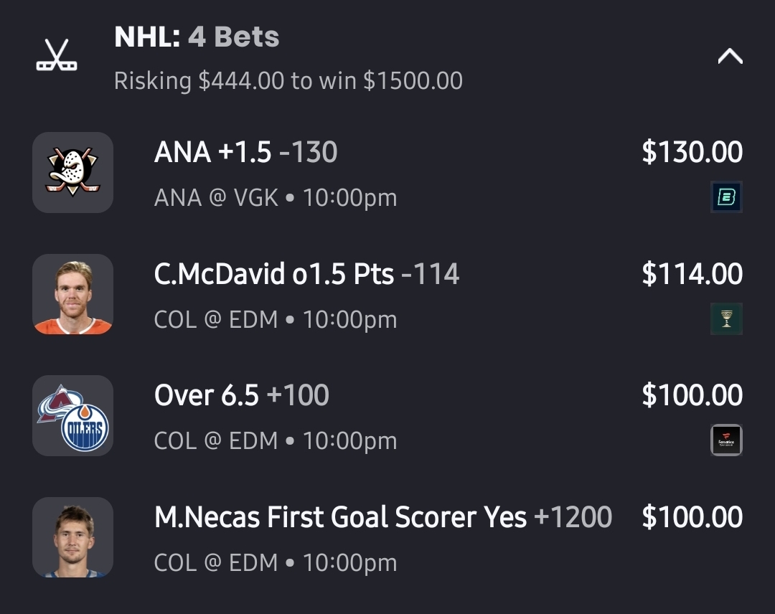Tap the Anaheim Ducks team logo
Image resolution: width=775 pixels, height=614 pixels.
[72, 172]
